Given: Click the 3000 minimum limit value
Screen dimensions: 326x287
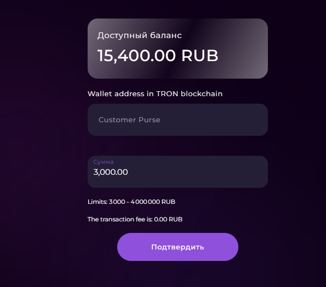Looking at the screenshot, I should 116,202.
